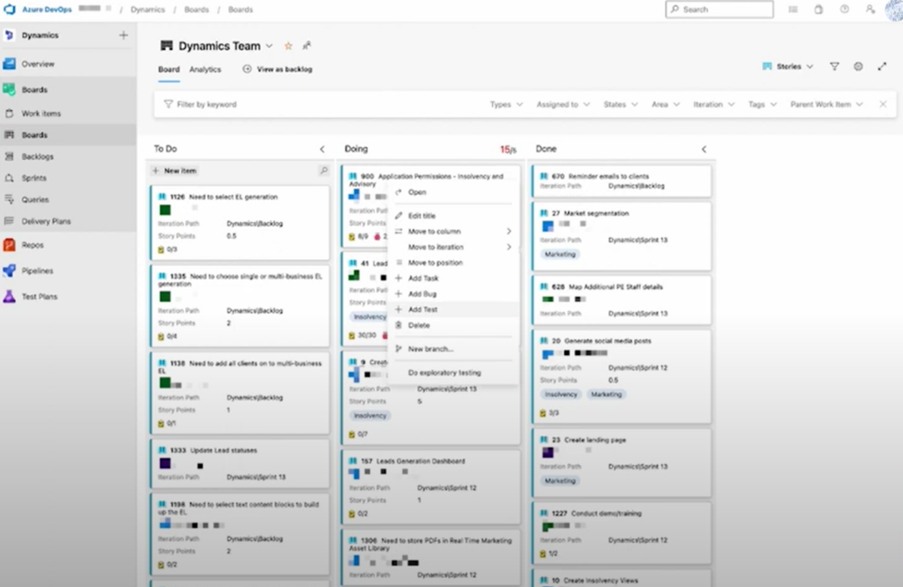Image resolution: width=903 pixels, height=587 pixels.
Task: Choose Add Test in context menu
Action: pos(453,309)
